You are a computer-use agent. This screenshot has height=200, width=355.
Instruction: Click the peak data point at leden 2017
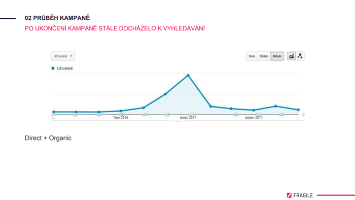coord(188,76)
